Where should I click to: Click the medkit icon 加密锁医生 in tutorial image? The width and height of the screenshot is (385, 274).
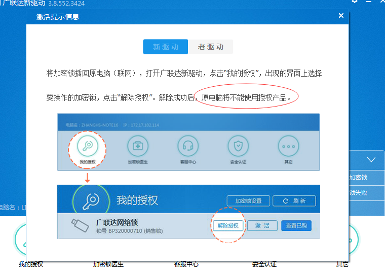[138, 146]
